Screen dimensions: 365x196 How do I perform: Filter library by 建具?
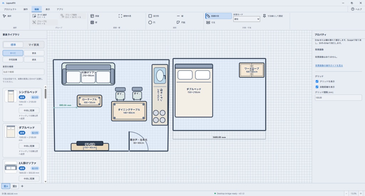34,60
